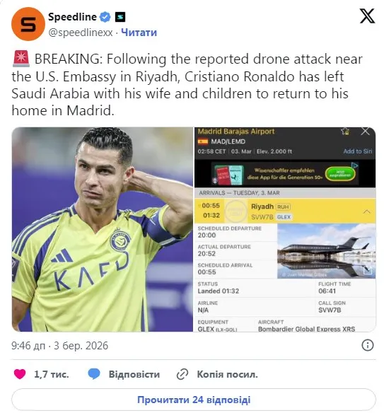The image size is (384, 413).
Task: Open the Ronaldo photo thumbnail
Action: point(103,229)
